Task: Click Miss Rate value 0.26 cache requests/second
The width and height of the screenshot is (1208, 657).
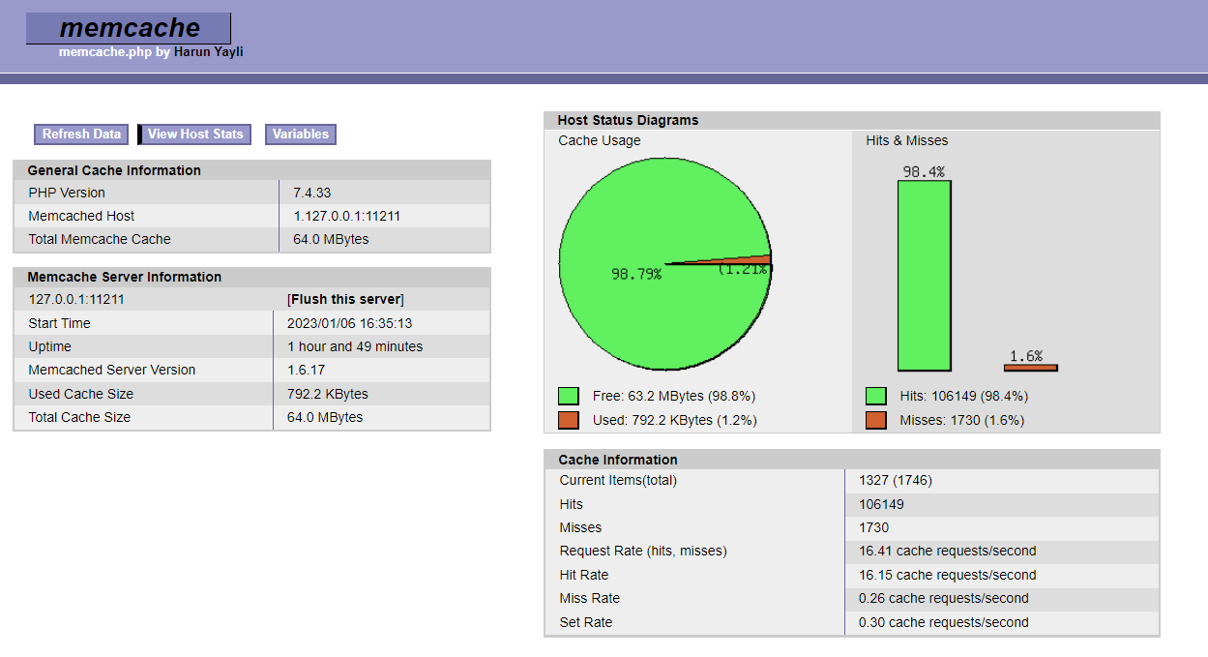Action: click(944, 598)
